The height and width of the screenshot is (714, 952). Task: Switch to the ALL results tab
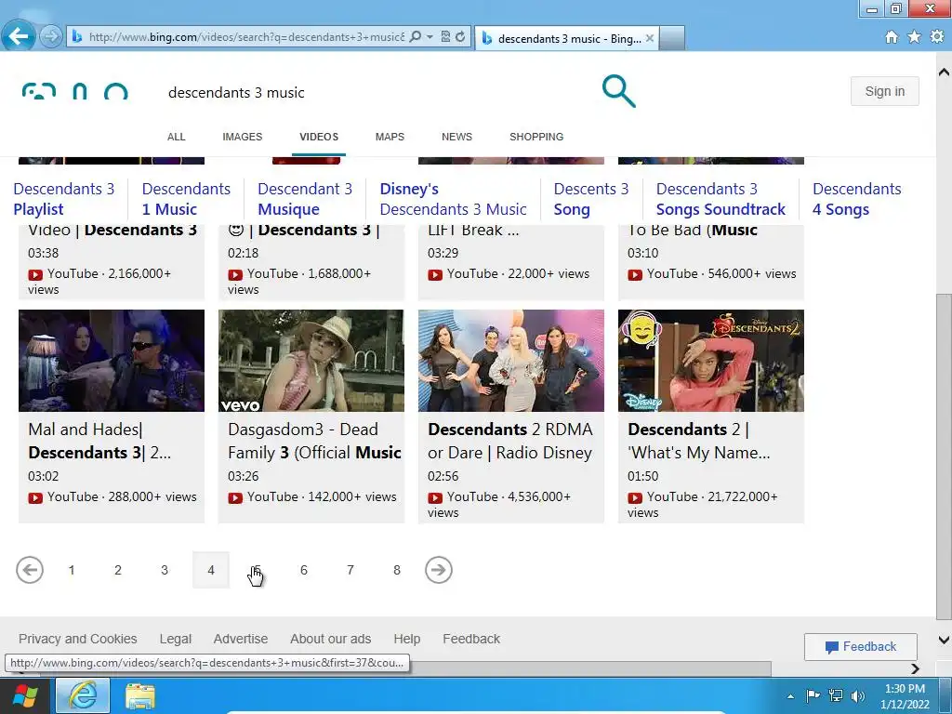(176, 137)
